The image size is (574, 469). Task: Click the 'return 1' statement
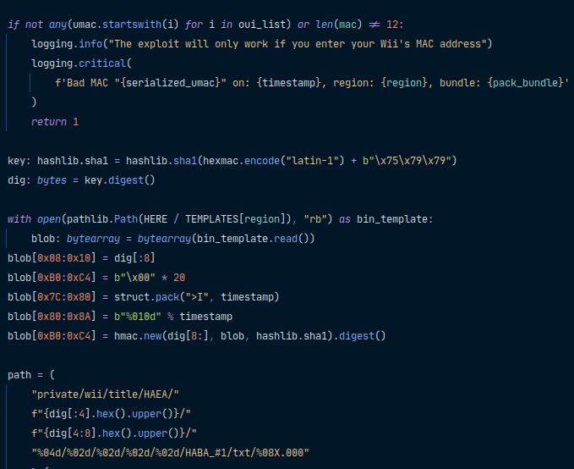pyautogui.click(x=55, y=122)
